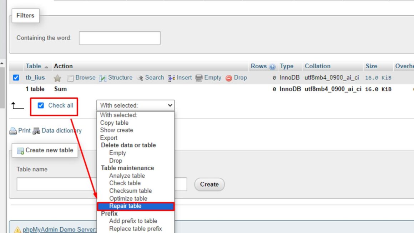This screenshot has height=233, width=414.
Task: Click the Containing the word filter field
Action: pos(120,38)
